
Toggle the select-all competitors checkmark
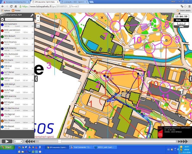[x=2, y=19]
